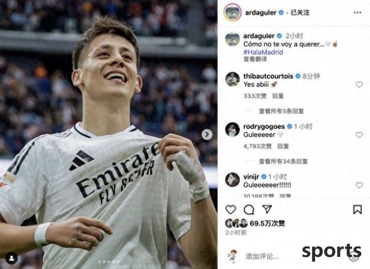Share post via paper plane icon

click(267, 209)
